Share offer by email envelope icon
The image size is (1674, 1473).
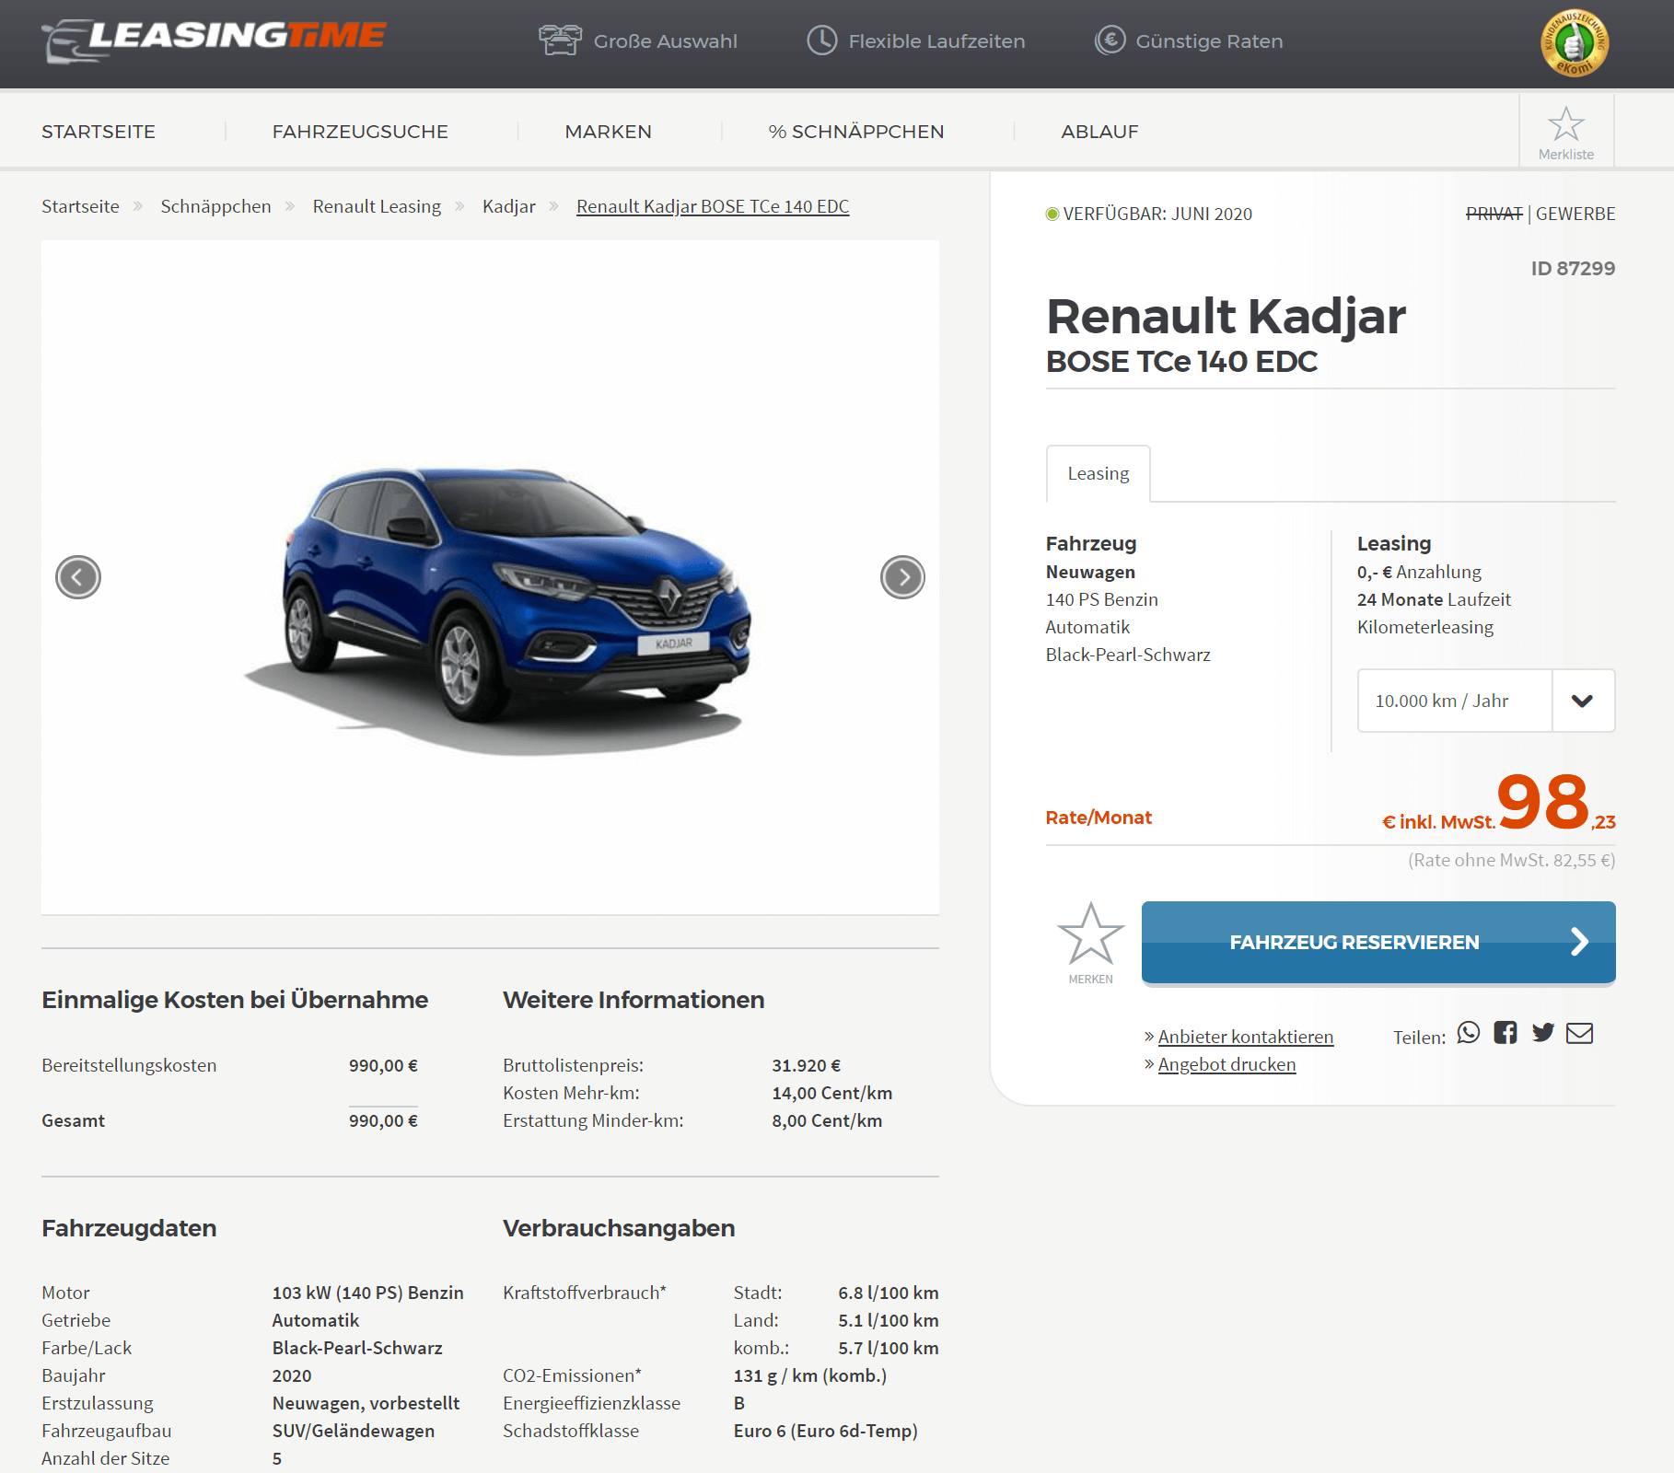point(1579,1033)
